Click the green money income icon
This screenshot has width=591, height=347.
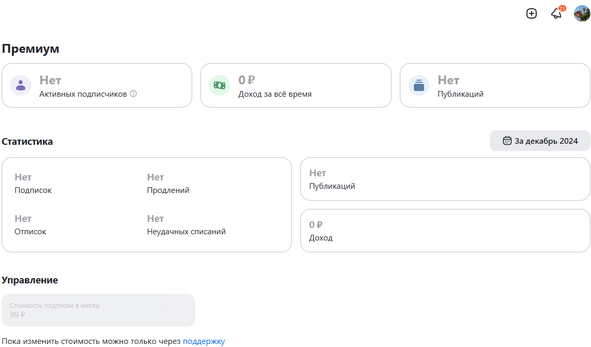(220, 85)
